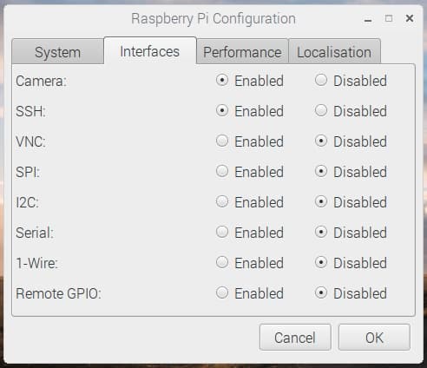Switch to the System tab
This screenshot has height=368, width=427.
point(57,52)
